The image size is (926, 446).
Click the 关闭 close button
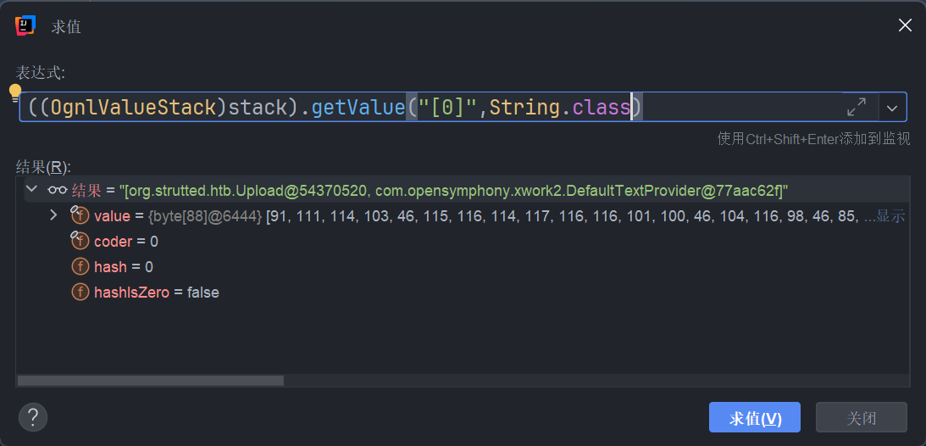click(861, 418)
